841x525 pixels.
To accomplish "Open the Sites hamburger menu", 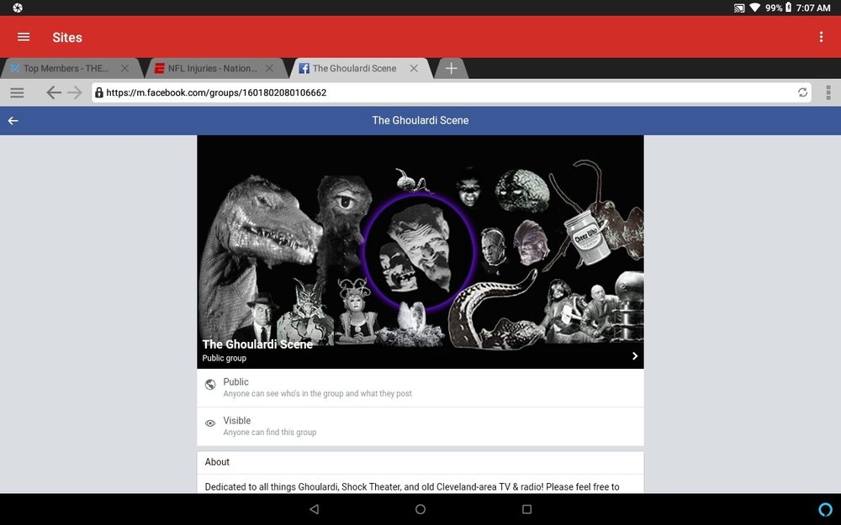I will 24,37.
